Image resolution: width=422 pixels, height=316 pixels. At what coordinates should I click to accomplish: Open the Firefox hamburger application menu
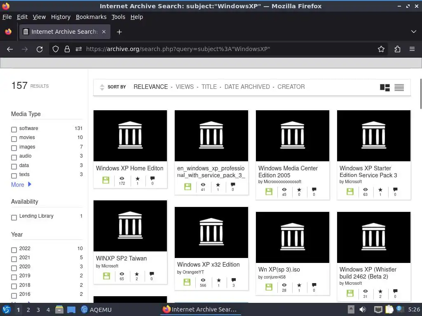(x=412, y=49)
